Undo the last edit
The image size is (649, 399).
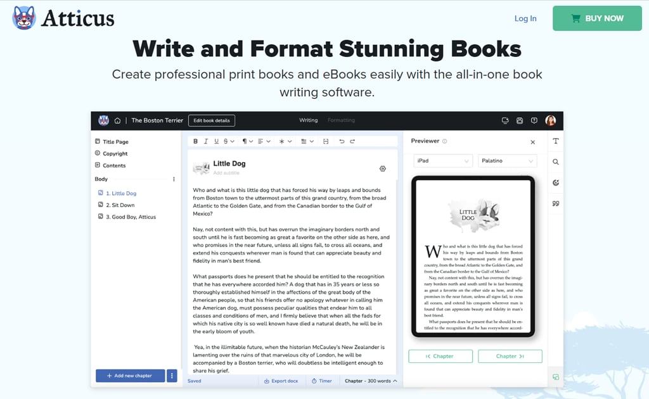(342, 141)
